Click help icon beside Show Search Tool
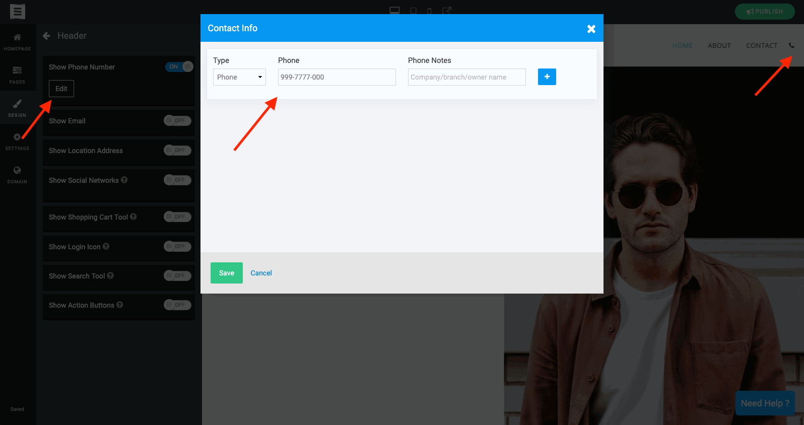Viewport: 804px width, 425px height. pyautogui.click(x=110, y=275)
